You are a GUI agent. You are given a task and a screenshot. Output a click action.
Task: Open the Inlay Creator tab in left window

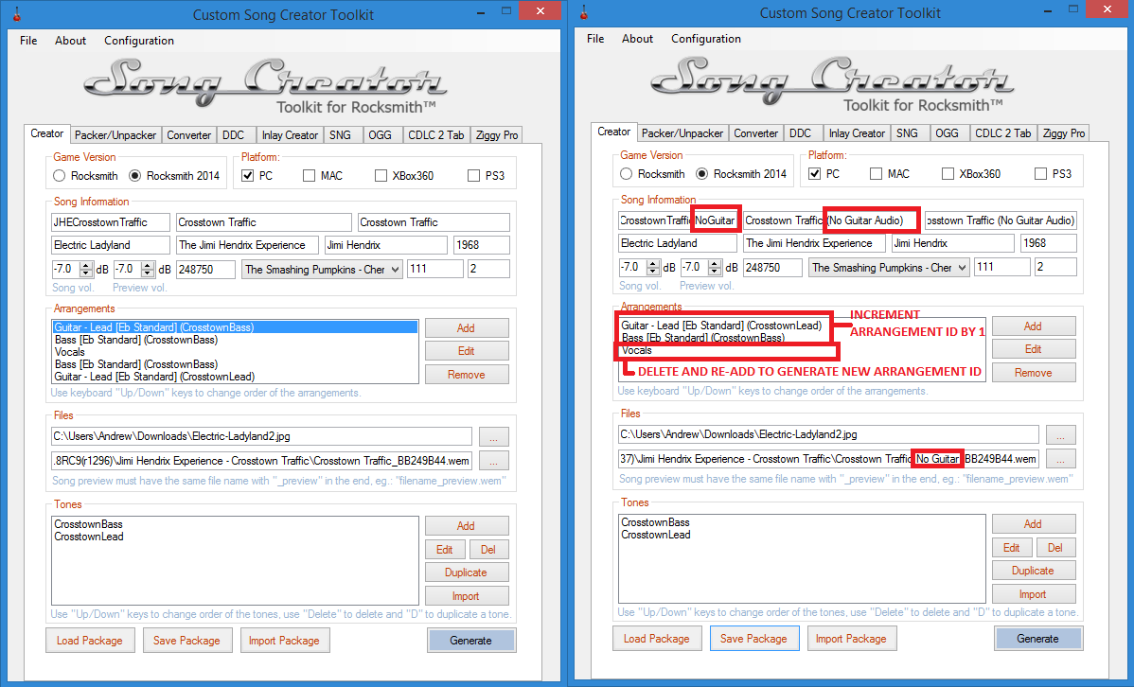point(290,135)
